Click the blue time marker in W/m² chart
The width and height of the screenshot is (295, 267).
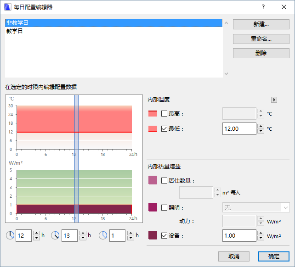(x=76, y=191)
